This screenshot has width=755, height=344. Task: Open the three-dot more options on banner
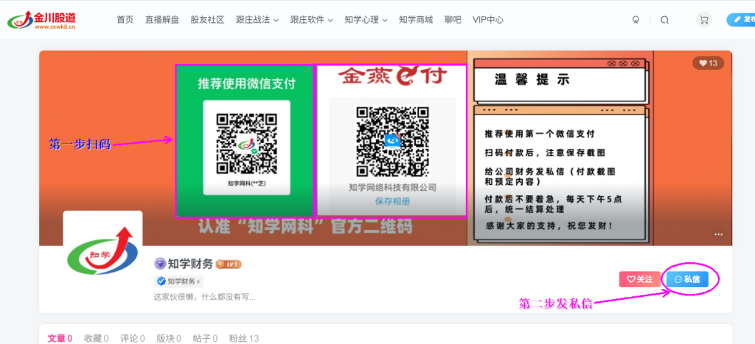pyautogui.click(x=718, y=234)
